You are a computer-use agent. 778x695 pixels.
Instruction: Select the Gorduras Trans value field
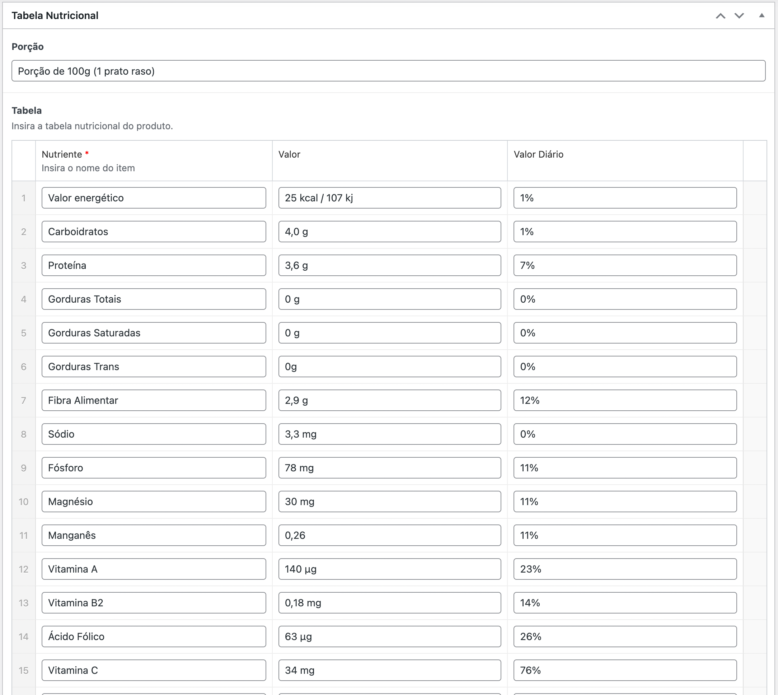point(389,367)
